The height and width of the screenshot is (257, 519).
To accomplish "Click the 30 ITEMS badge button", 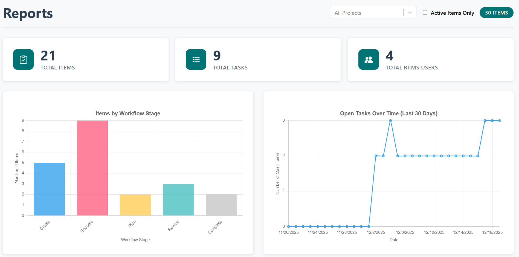I will point(496,13).
